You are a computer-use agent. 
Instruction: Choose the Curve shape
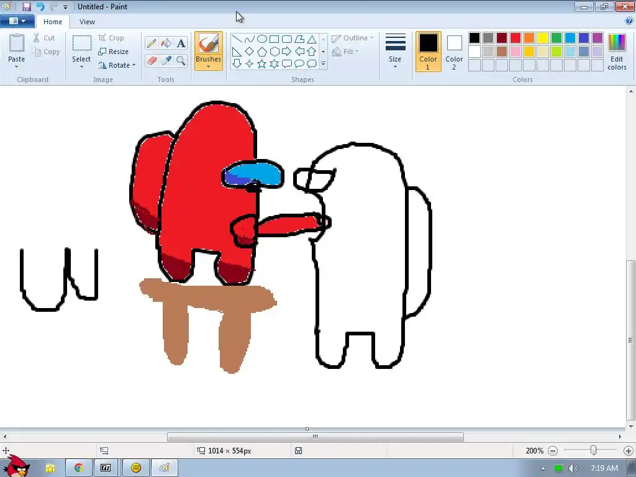click(250, 39)
